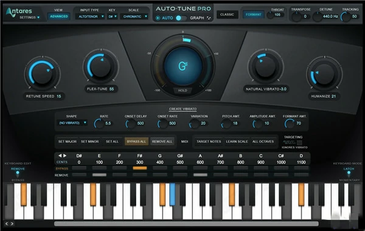The height and width of the screenshot is (231, 365).
Task: Click the note label G#
Action: click(180, 156)
